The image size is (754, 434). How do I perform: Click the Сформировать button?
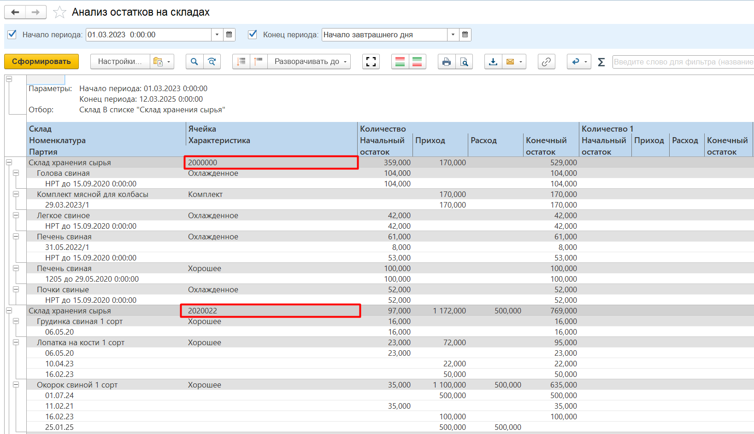pyautogui.click(x=41, y=62)
